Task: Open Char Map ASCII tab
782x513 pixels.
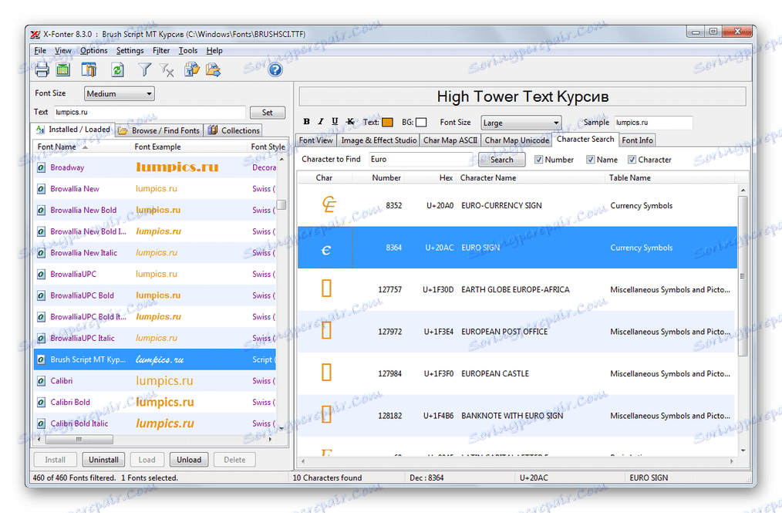Action: tap(450, 140)
